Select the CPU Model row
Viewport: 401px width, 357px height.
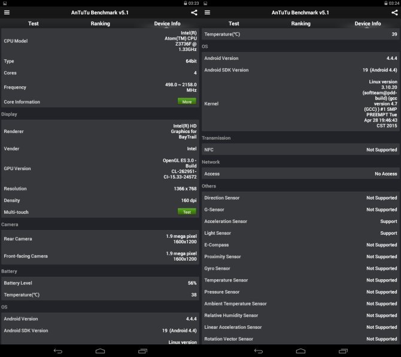[x=101, y=41]
